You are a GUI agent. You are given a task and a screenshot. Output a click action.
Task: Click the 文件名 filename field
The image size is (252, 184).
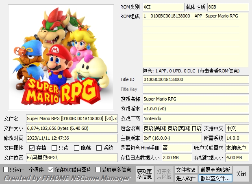(72, 118)
